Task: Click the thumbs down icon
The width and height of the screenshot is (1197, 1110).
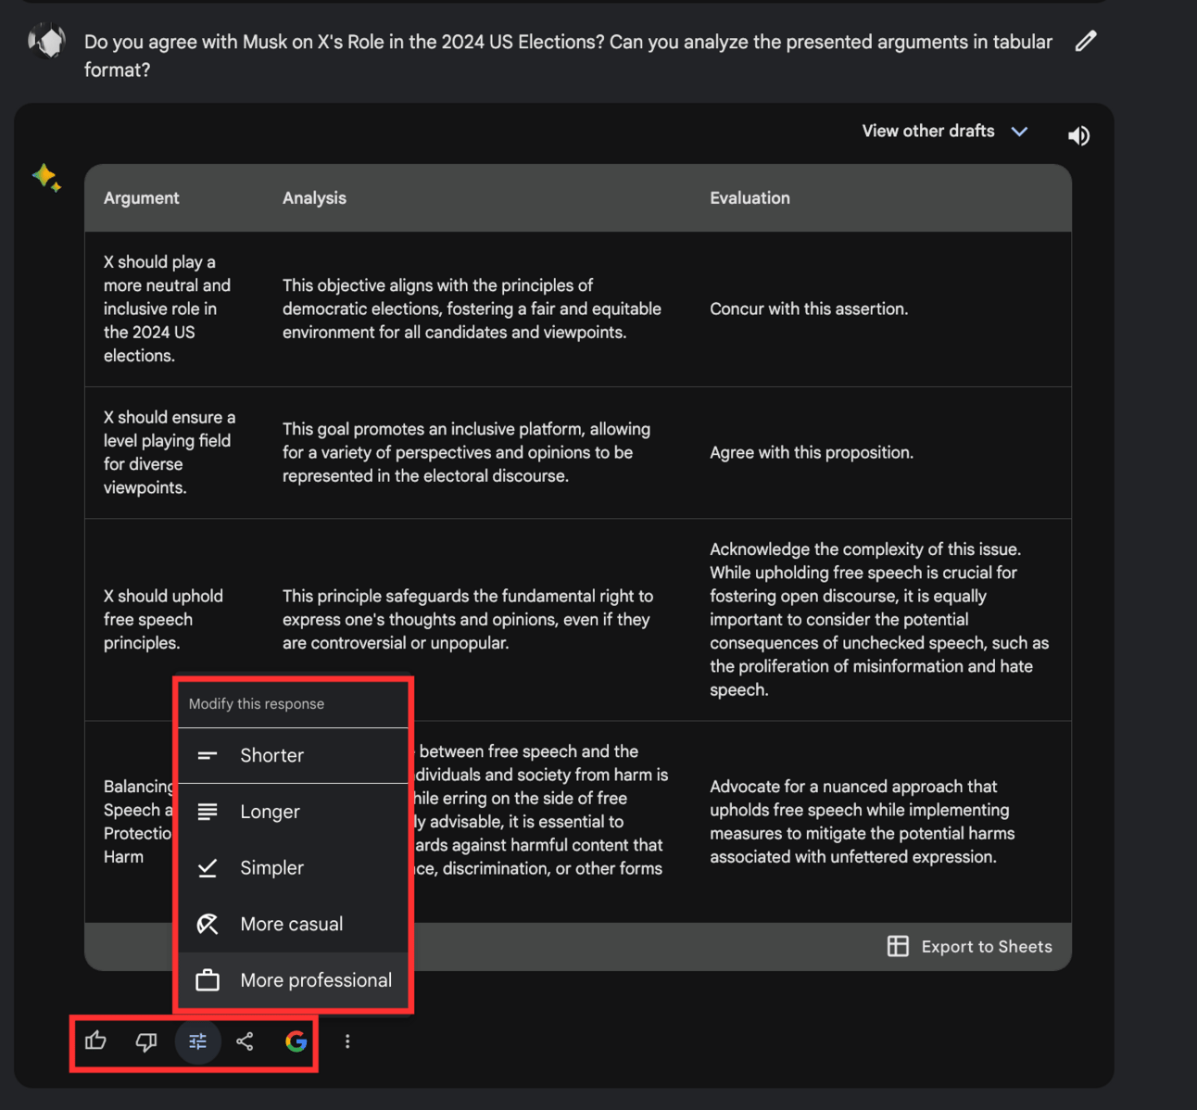Action: pyautogui.click(x=146, y=1041)
